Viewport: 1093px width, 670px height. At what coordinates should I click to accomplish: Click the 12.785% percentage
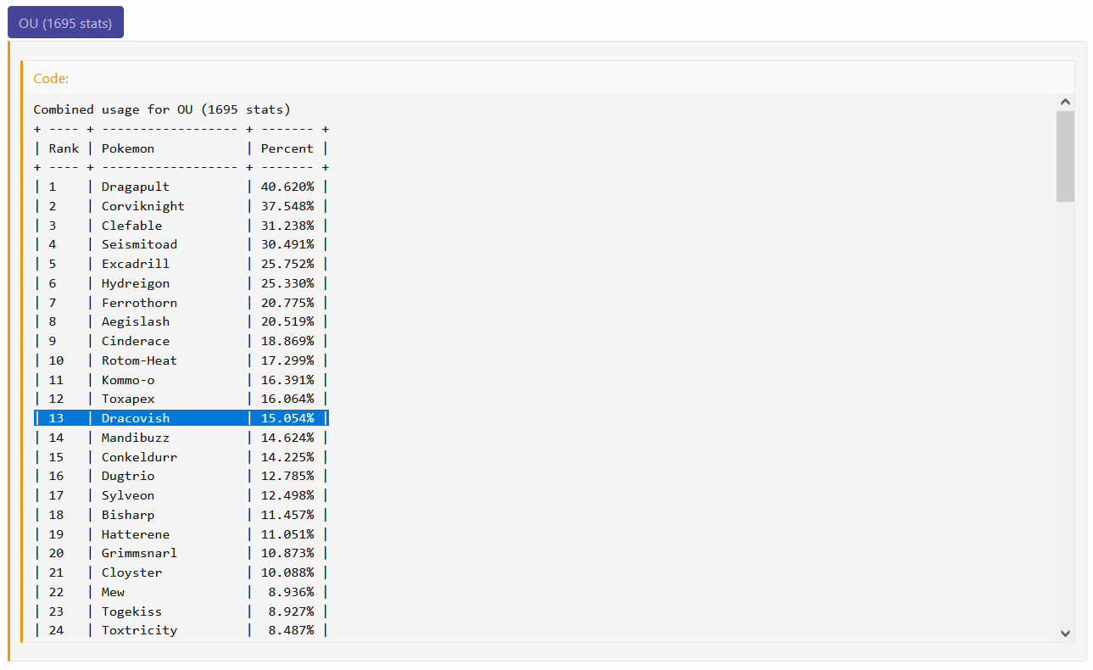tap(287, 476)
